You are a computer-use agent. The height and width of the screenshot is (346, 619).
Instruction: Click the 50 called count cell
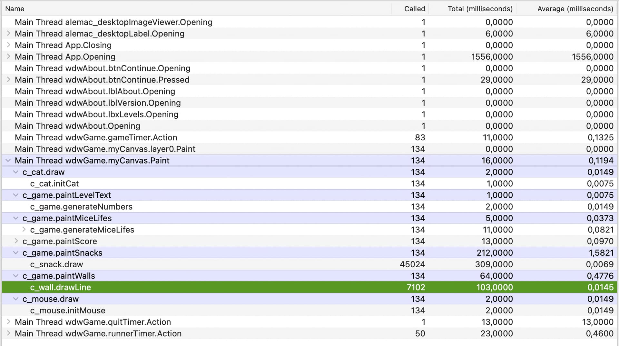(420, 333)
